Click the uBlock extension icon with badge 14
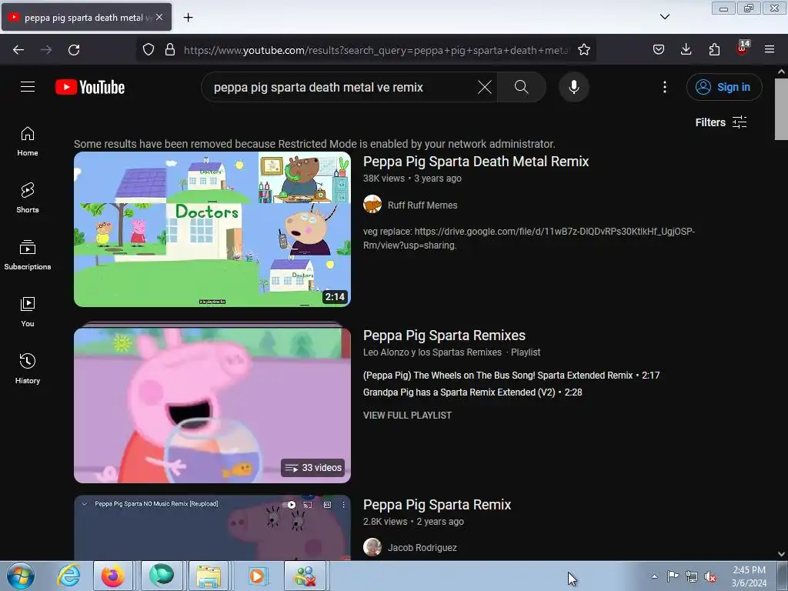This screenshot has width=788, height=591. click(743, 48)
